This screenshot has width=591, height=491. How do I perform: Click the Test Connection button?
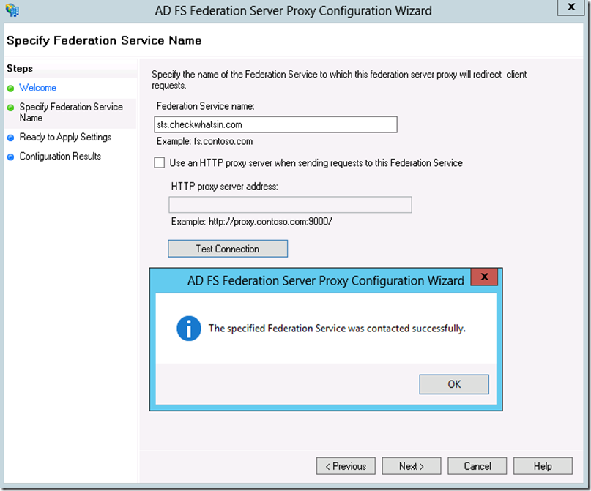point(228,249)
